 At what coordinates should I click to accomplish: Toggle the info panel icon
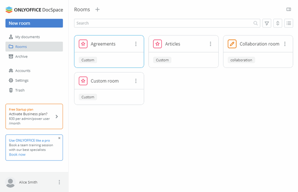[289, 9]
